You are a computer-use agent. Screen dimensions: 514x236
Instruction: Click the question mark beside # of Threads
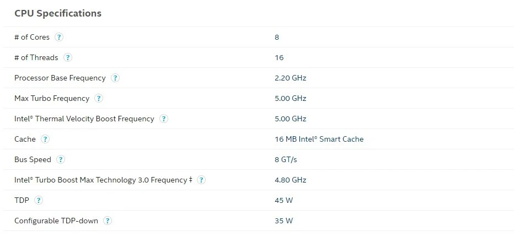pyautogui.click(x=67, y=58)
